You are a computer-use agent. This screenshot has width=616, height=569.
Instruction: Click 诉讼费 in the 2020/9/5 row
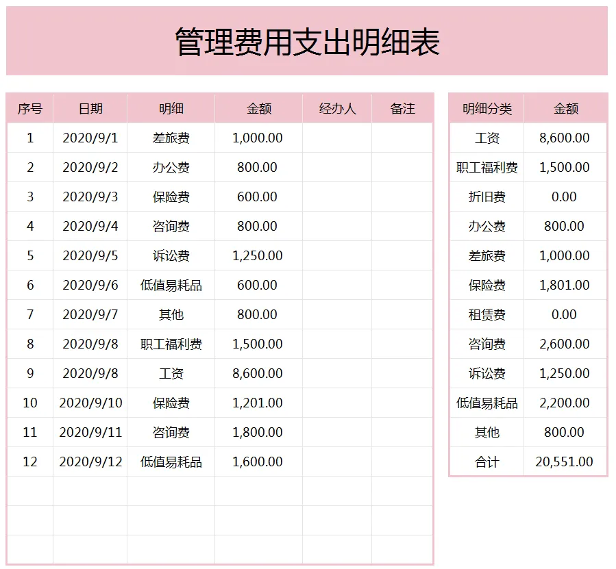(x=171, y=255)
